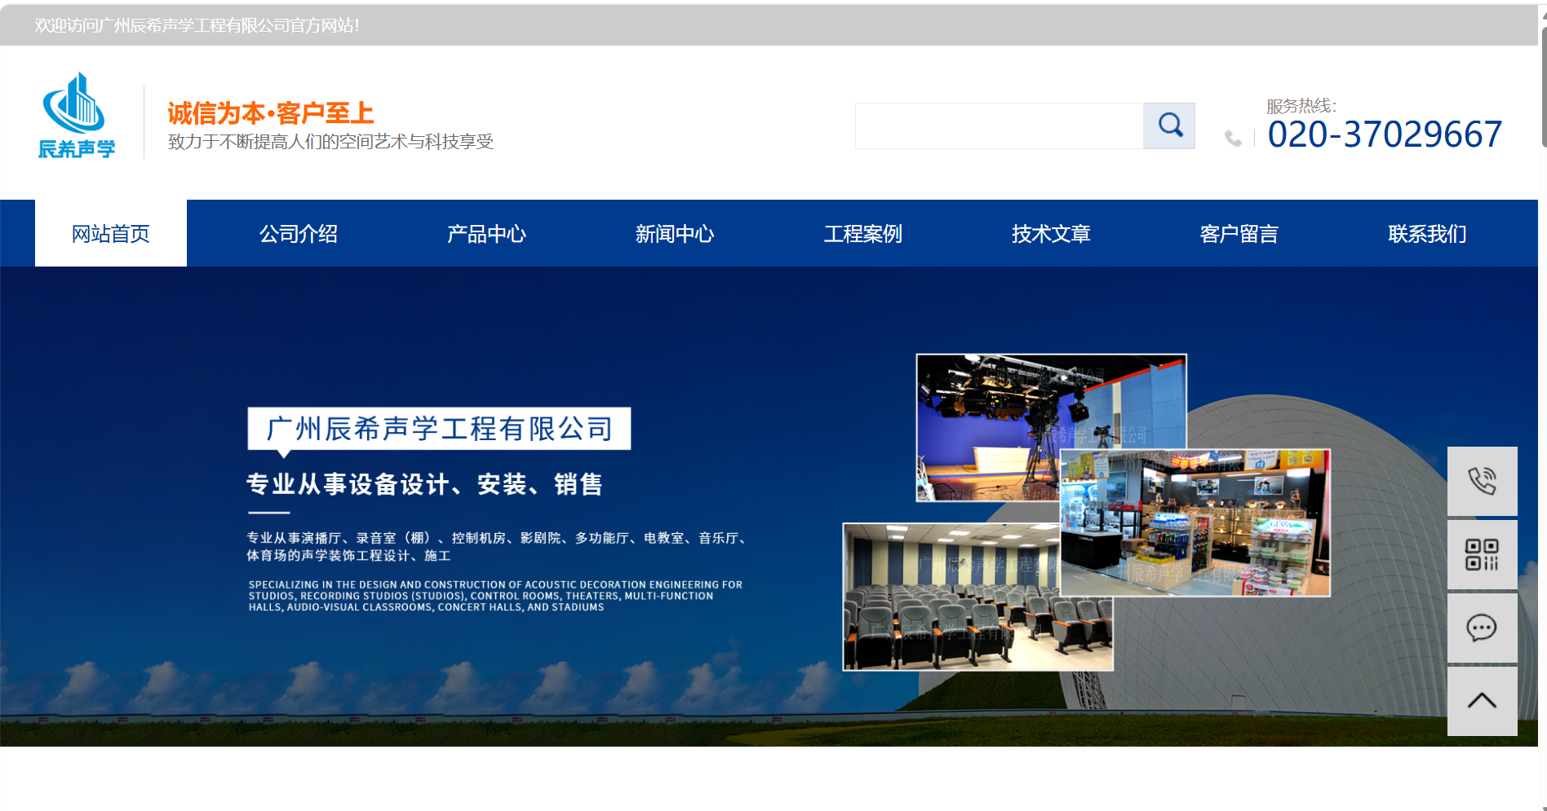The width and height of the screenshot is (1547, 811).
Task: Click banner heading 专业从事设备设计、安装、销售
Action: (424, 484)
